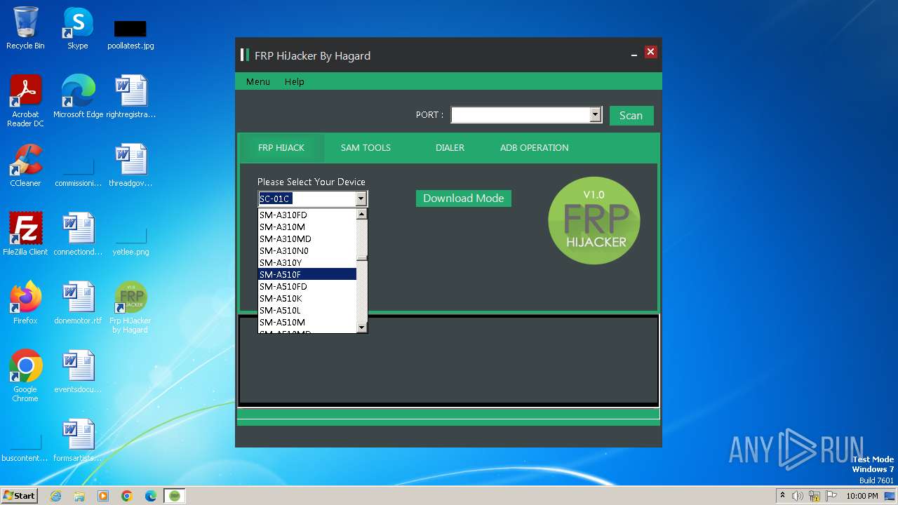Select the formsartists... Word document

click(78, 440)
